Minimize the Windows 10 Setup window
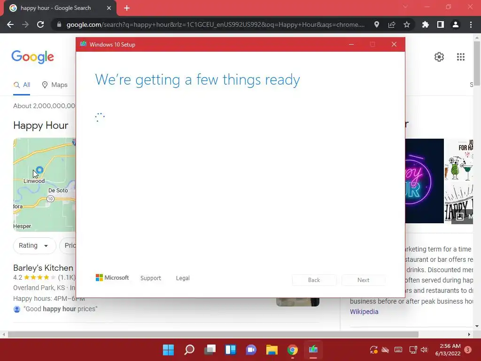The image size is (481, 361). pos(351,45)
